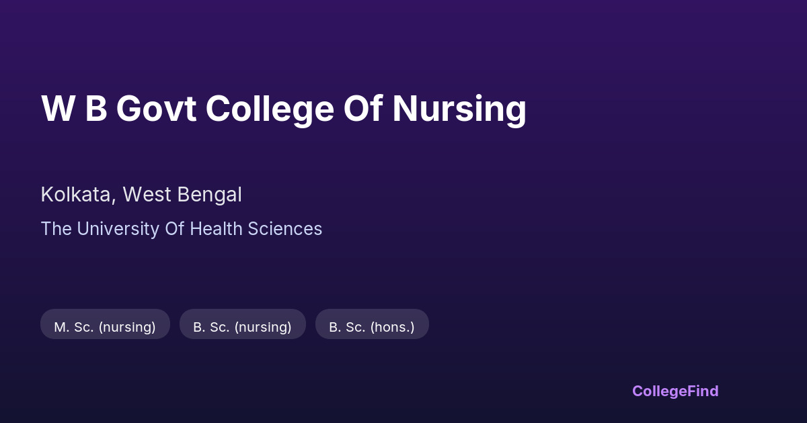
Task: Click "(hons.)" text inside the last chip
Action: click(x=392, y=327)
